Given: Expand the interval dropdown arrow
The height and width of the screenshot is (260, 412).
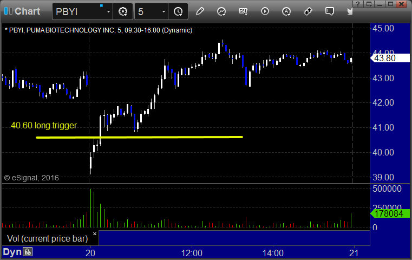Looking at the screenshot, I should pyautogui.click(x=164, y=11).
